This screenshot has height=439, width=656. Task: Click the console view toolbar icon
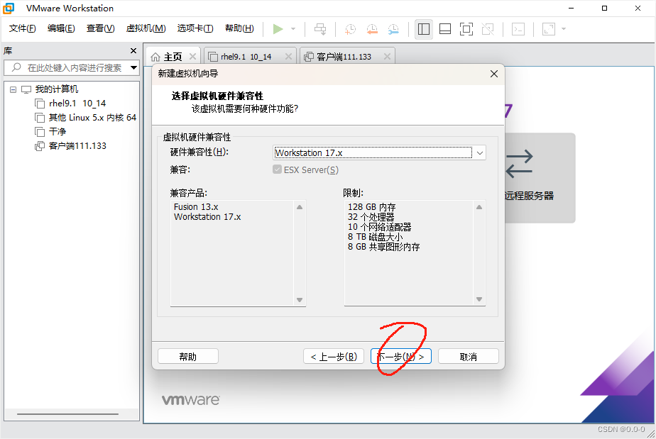click(518, 29)
